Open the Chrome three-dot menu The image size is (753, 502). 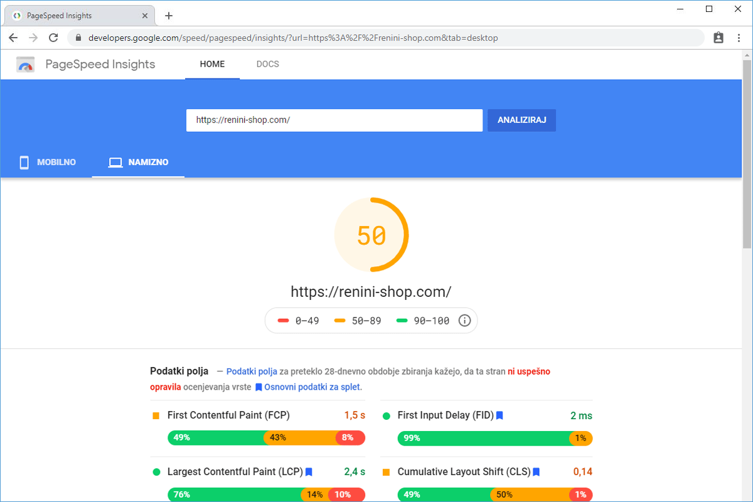[739, 38]
